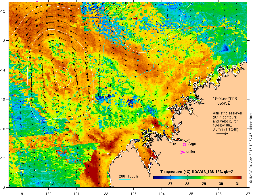Click the '30' color bar tick label
The height and width of the screenshot is (196, 253).
tap(221, 184)
